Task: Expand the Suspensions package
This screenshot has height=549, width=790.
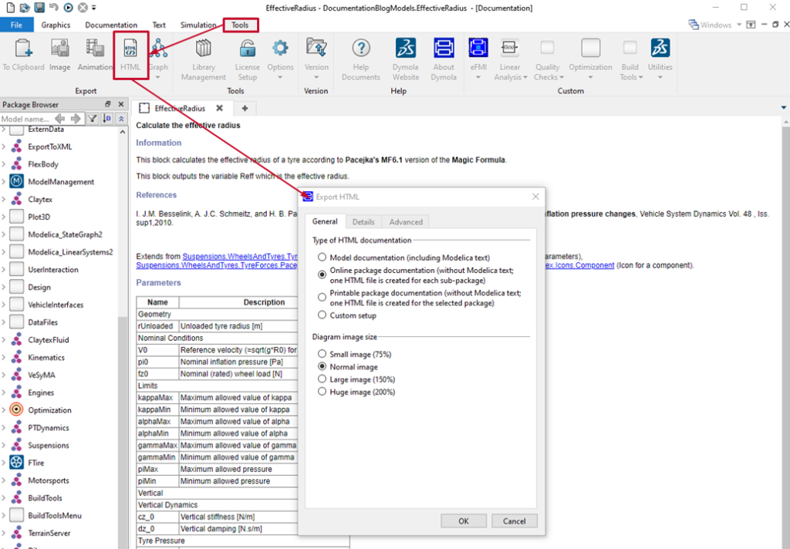Action: [x=4, y=445]
